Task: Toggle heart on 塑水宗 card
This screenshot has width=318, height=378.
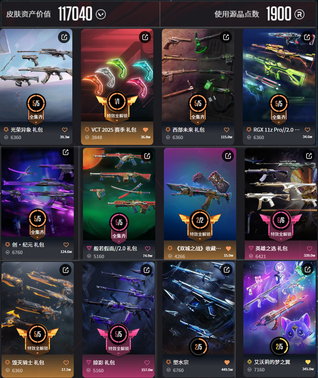Action: coord(227,362)
